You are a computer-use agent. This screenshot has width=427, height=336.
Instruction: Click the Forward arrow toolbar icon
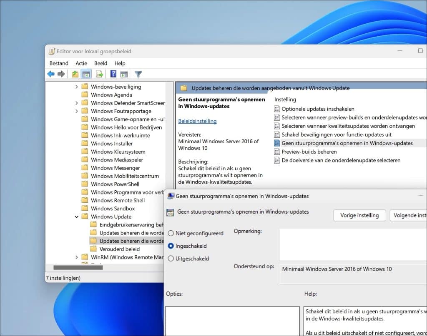pyautogui.click(x=61, y=74)
